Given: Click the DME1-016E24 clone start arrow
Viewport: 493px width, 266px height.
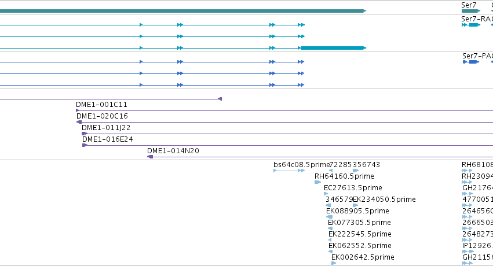Looking at the screenshot, I should click(x=85, y=145).
